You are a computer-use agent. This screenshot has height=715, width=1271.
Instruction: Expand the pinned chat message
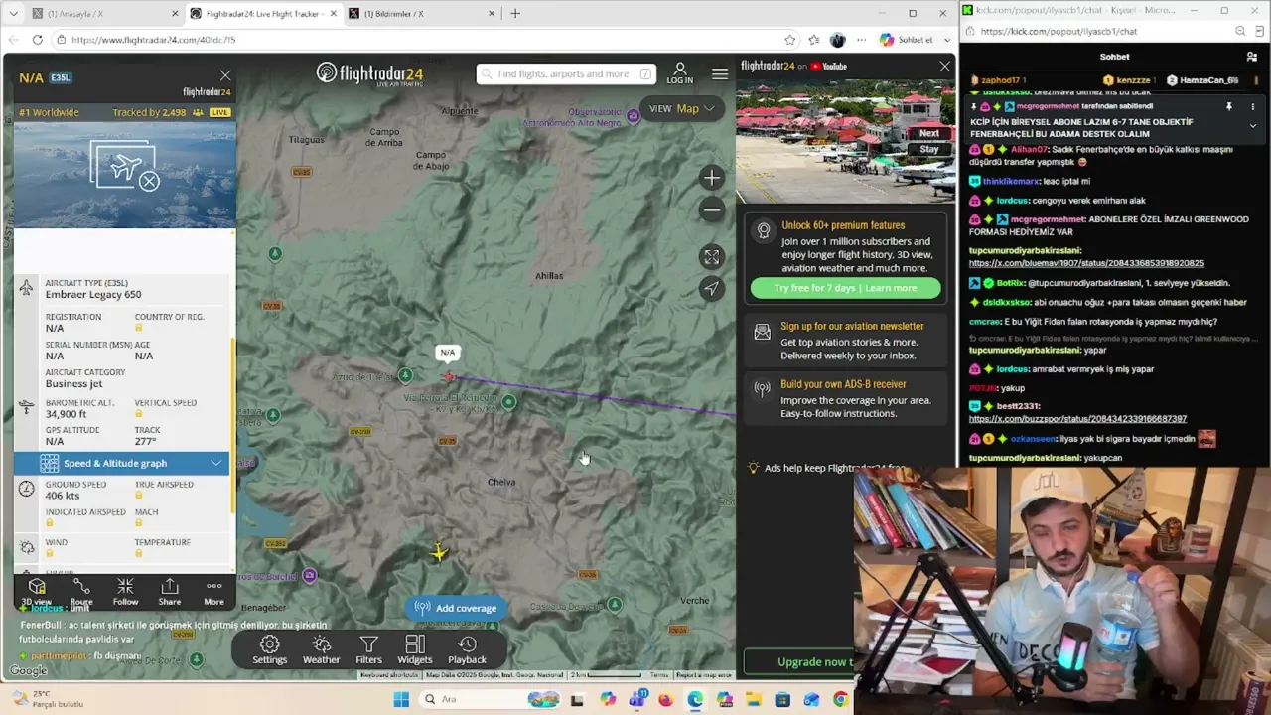coord(1252,125)
